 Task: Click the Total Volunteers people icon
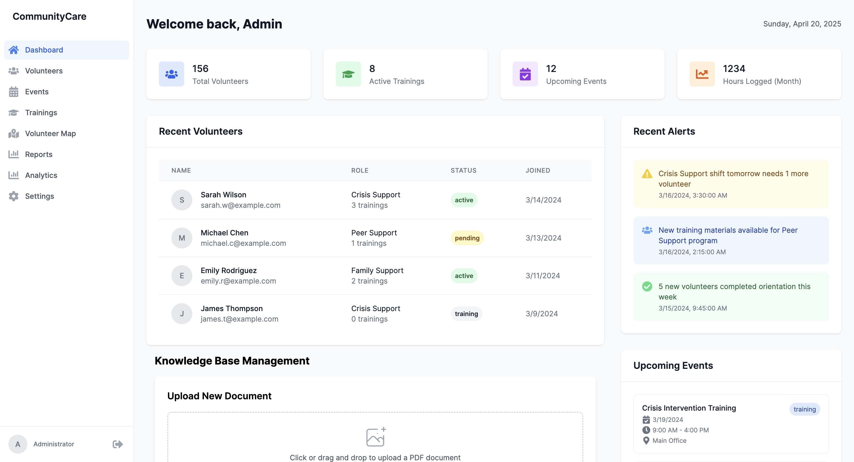click(x=171, y=74)
